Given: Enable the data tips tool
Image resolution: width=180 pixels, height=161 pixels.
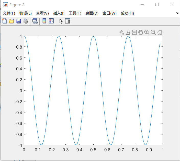Looking at the screenshot, I should (134, 32).
